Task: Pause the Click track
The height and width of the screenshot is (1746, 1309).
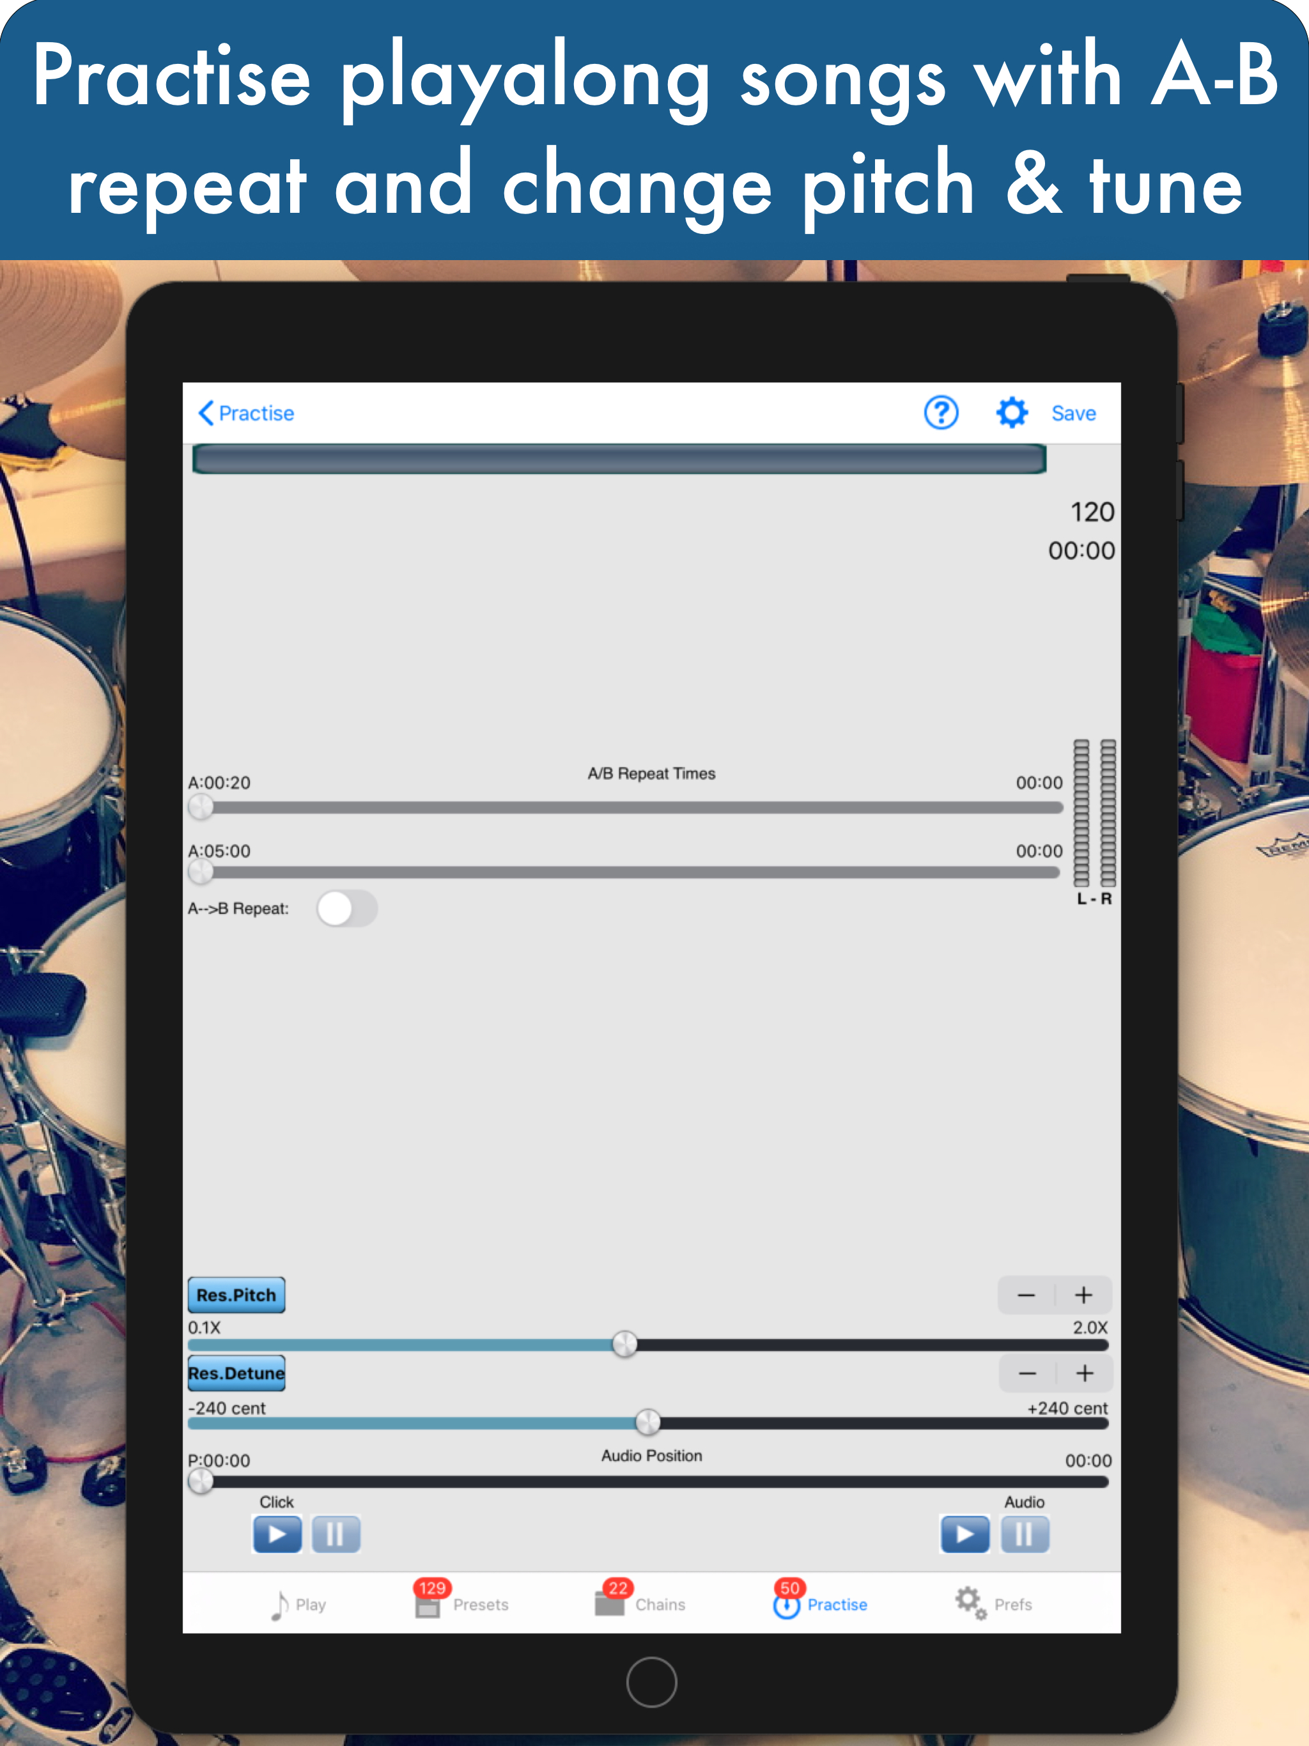Action: pos(336,1534)
